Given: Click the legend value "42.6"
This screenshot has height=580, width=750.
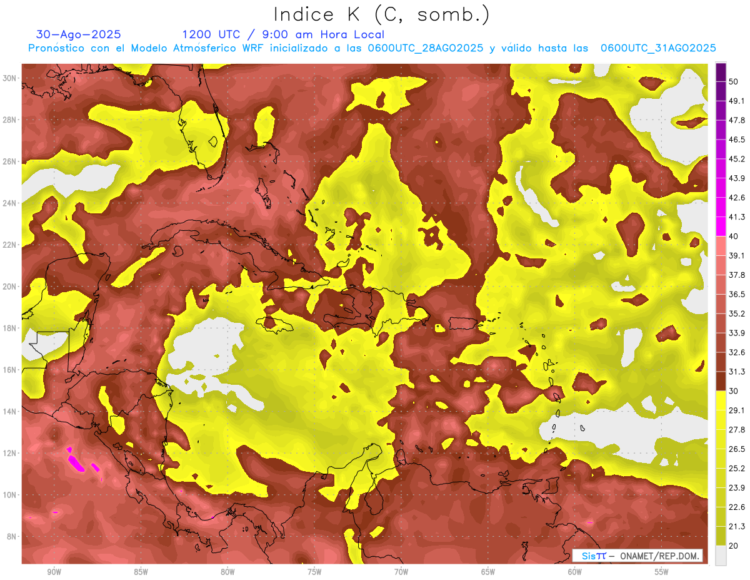Looking at the screenshot, I should pos(736,198).
